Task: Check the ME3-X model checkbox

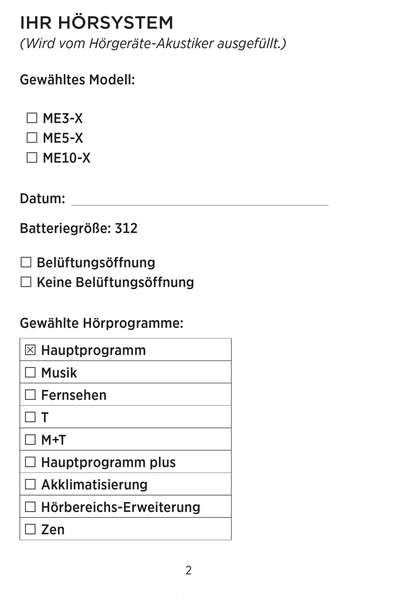Action: pyautogui.click(x=32, y=118)
